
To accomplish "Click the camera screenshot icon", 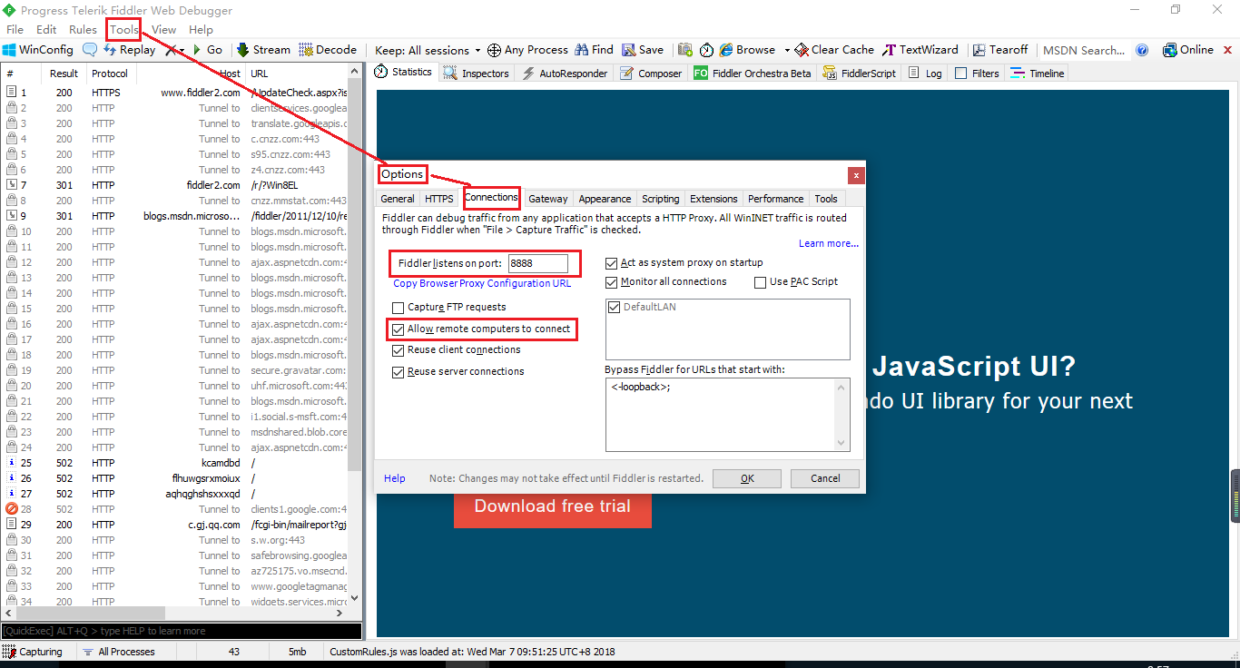I will [x=685, y=50].
